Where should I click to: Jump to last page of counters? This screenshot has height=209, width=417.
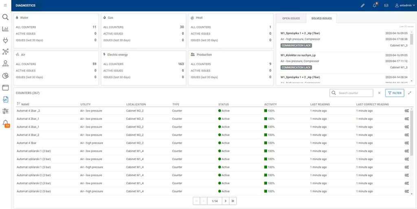233,201
